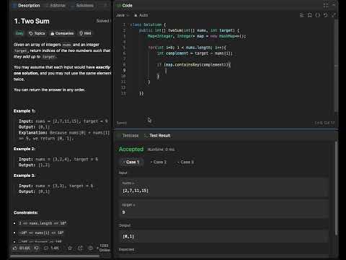
Task: Switch to the Editorial tab
Action: pyautogui.click(x=56, y=5)
